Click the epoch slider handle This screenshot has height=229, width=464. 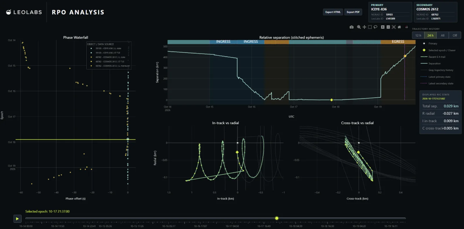277,218
